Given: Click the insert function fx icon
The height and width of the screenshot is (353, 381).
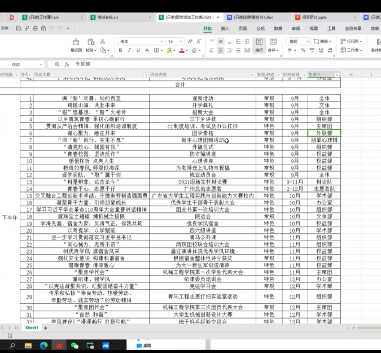Looking at the screenshot, I should (67, 65).
